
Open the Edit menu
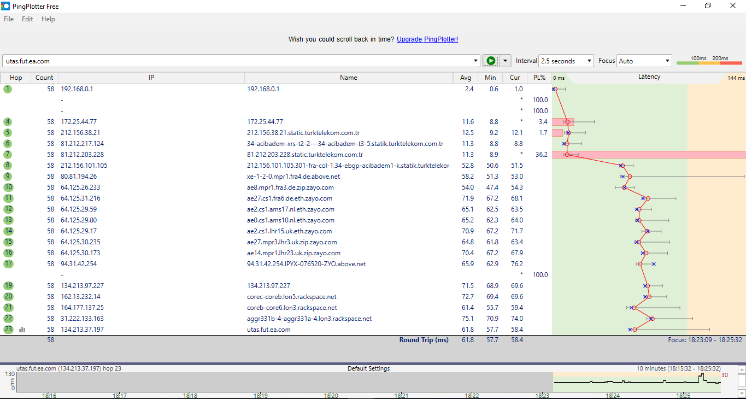pos(27,19)
